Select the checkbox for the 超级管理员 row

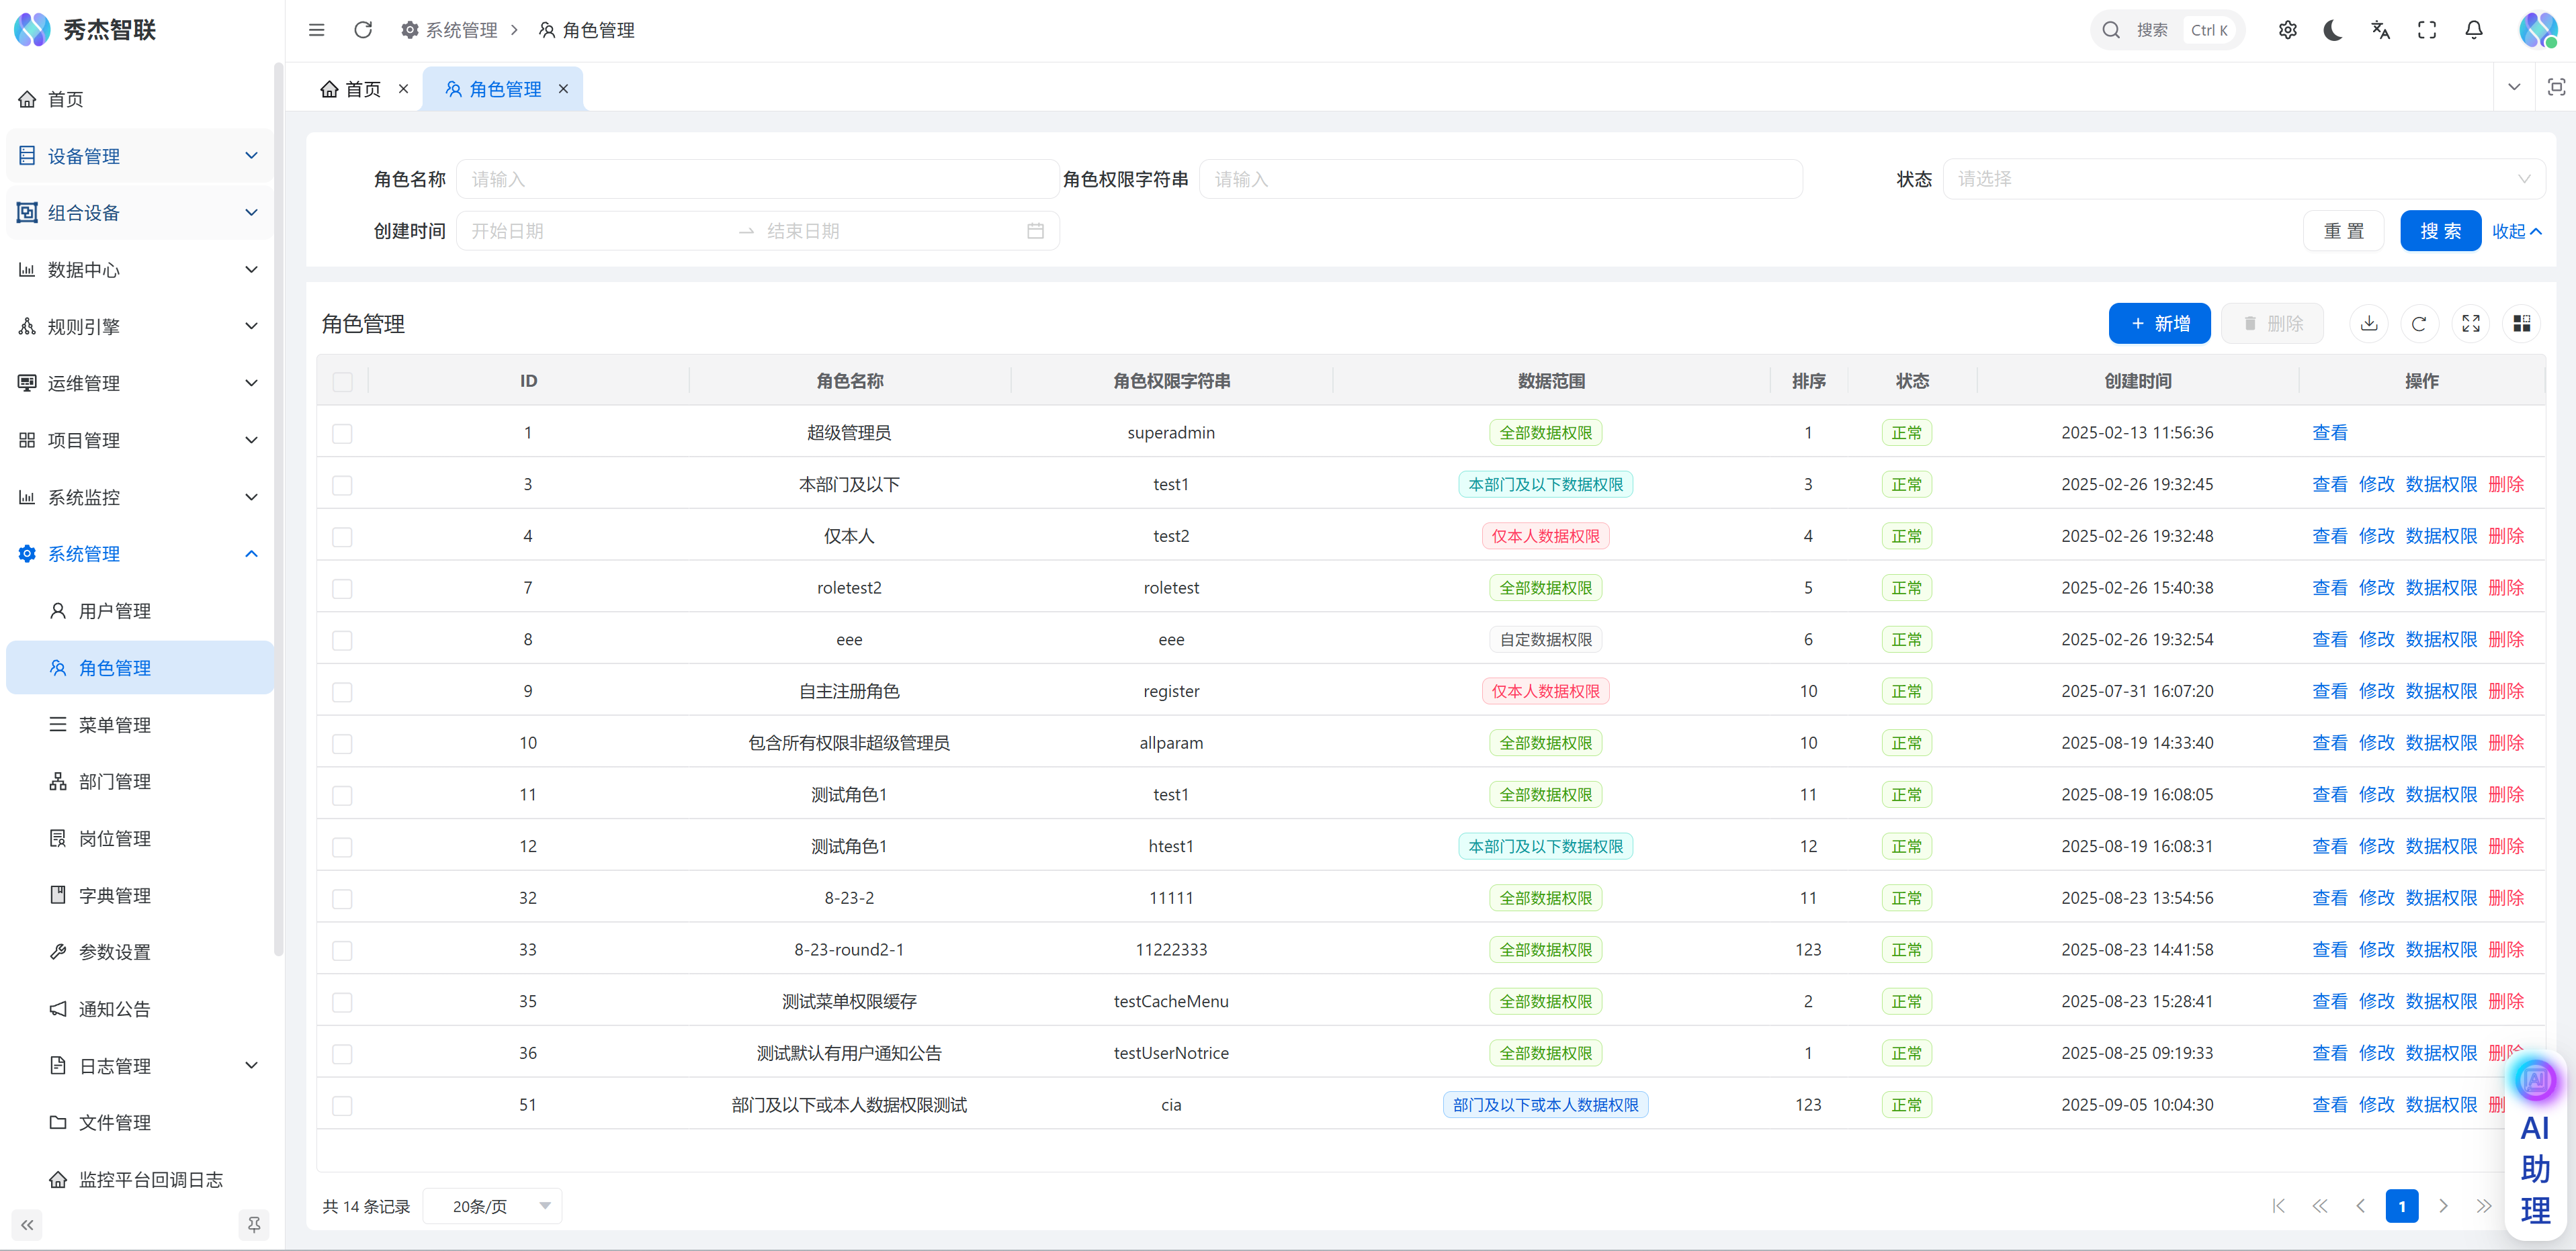click(343, 434)
